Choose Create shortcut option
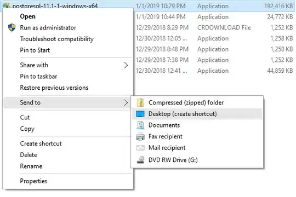The height and width of the screenshot is (197, 296). tap(41, 143)
